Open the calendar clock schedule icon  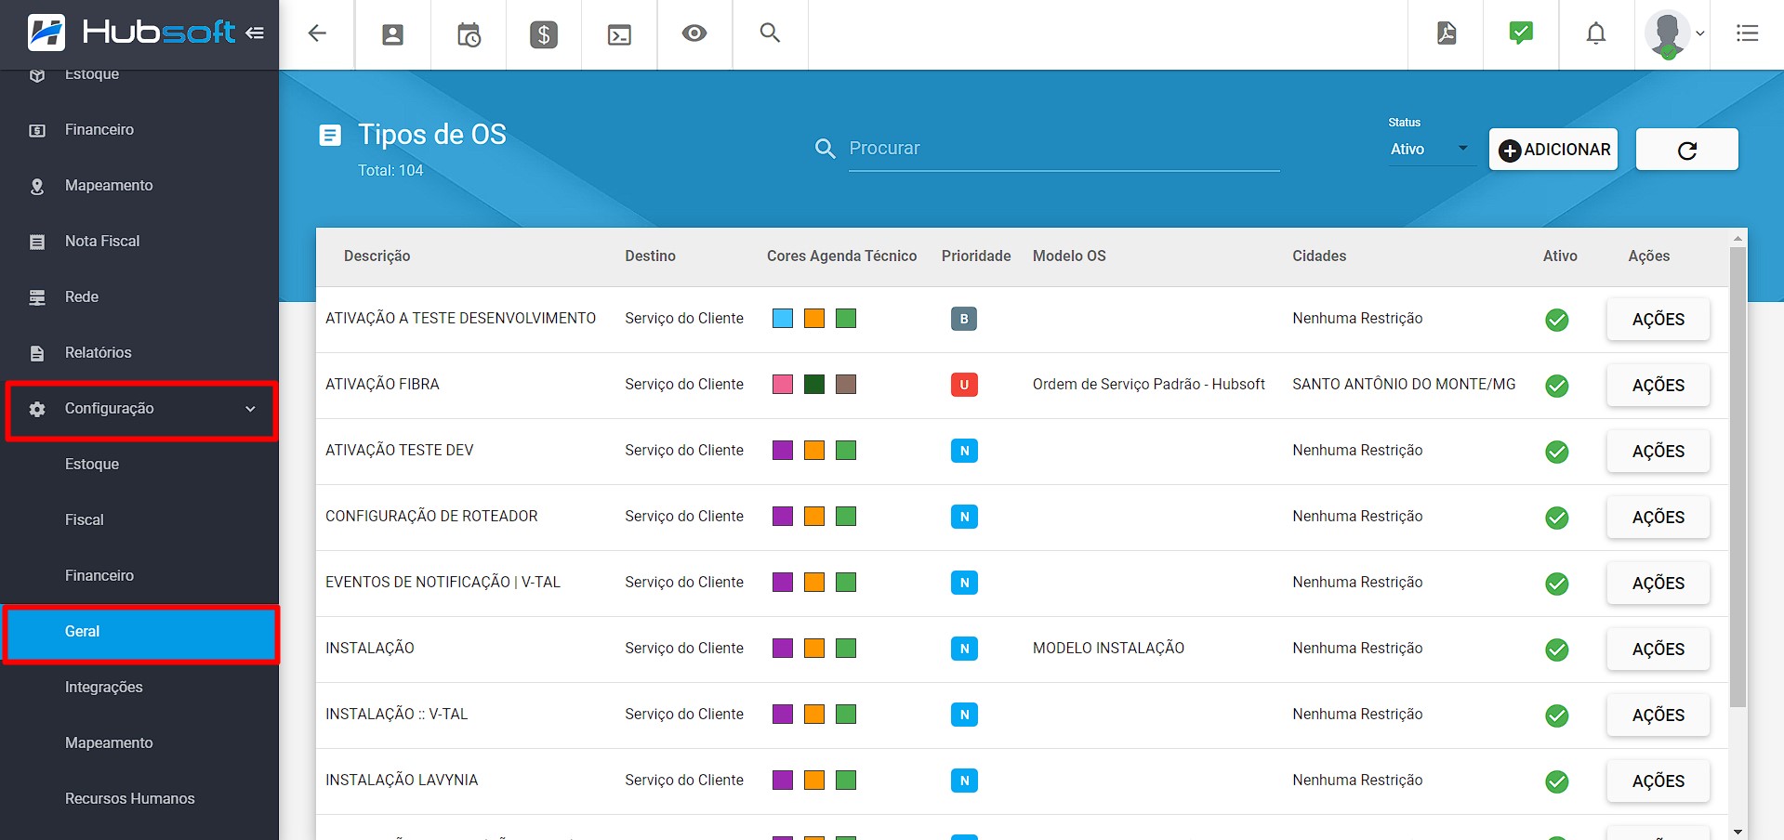tap(469, 34)
